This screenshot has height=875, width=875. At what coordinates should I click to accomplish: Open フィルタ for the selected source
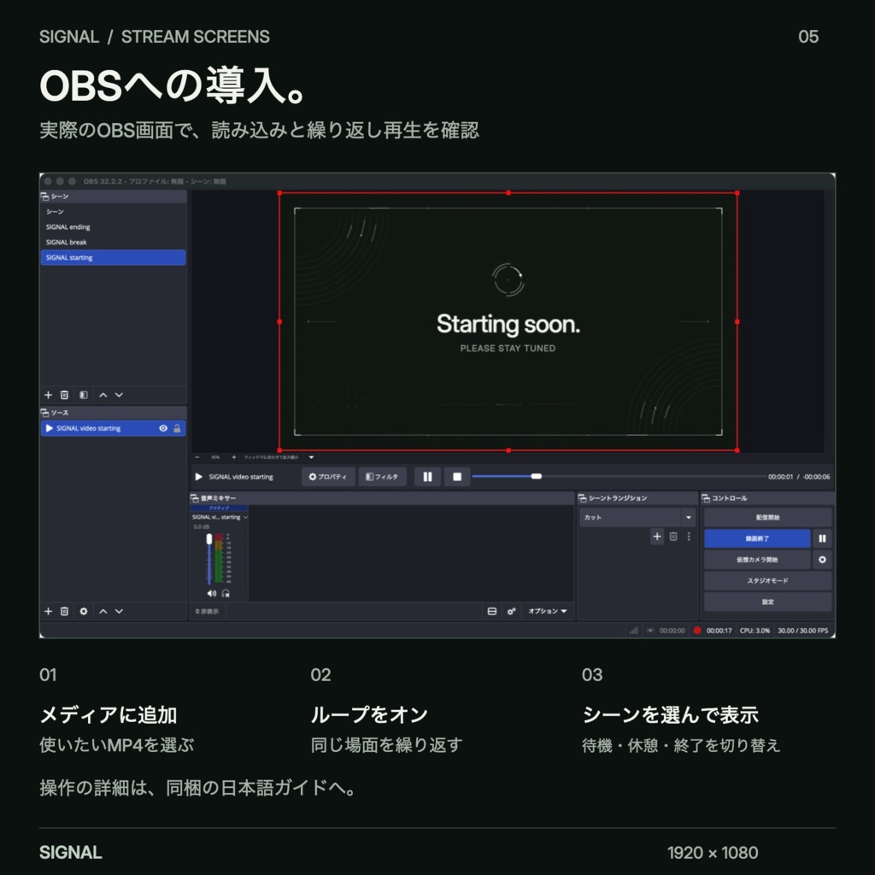click(382, 477)
